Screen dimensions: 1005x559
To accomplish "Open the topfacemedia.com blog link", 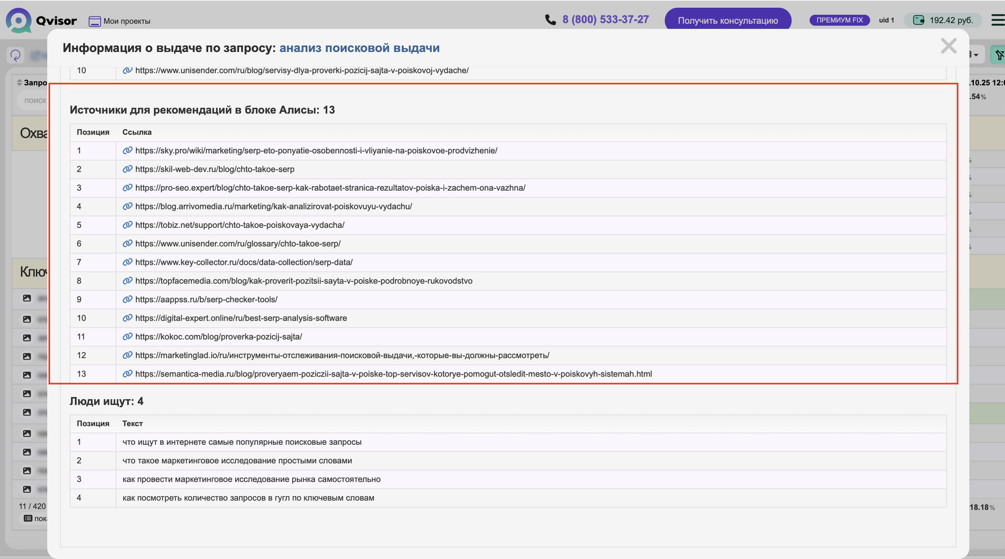I will pos(304,280).
